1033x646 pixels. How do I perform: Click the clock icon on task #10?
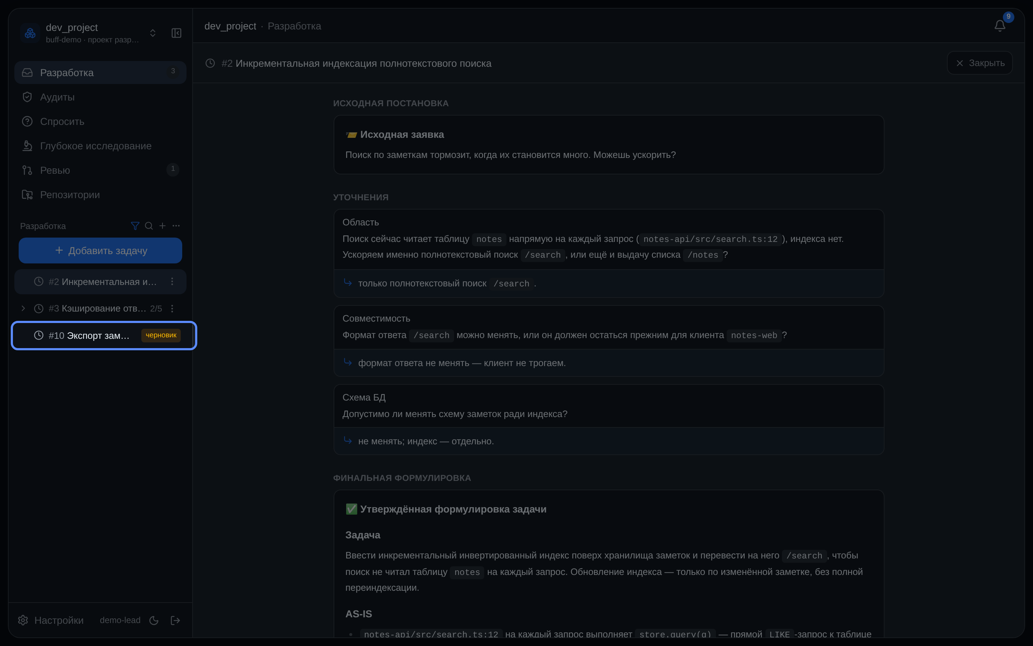39,336
